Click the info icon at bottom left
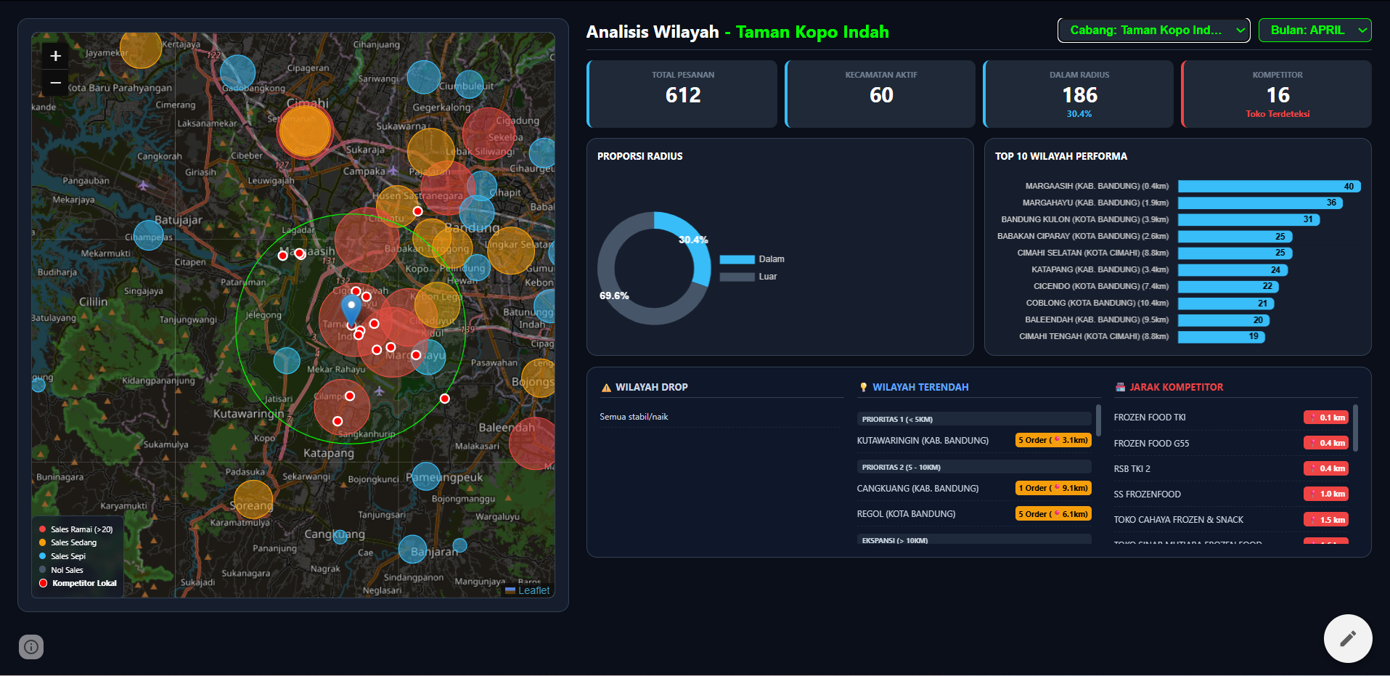The image size is (1390, 676). pyautogui.click(x=31, y=646)
